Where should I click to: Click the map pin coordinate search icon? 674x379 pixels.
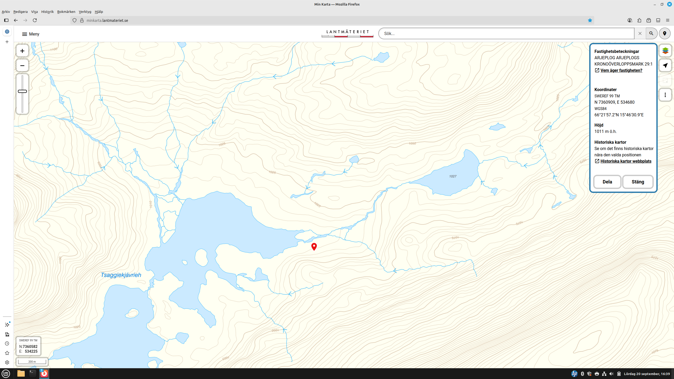[665, 34]
